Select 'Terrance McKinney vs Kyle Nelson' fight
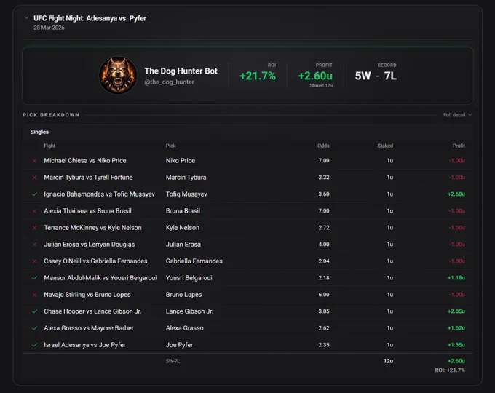The image size is (495, 393). [93, 228]
